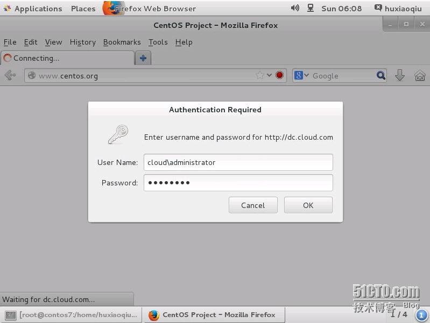Screen dimensions: 430x323
Task: Click the notification count icon
Action: 421,315
